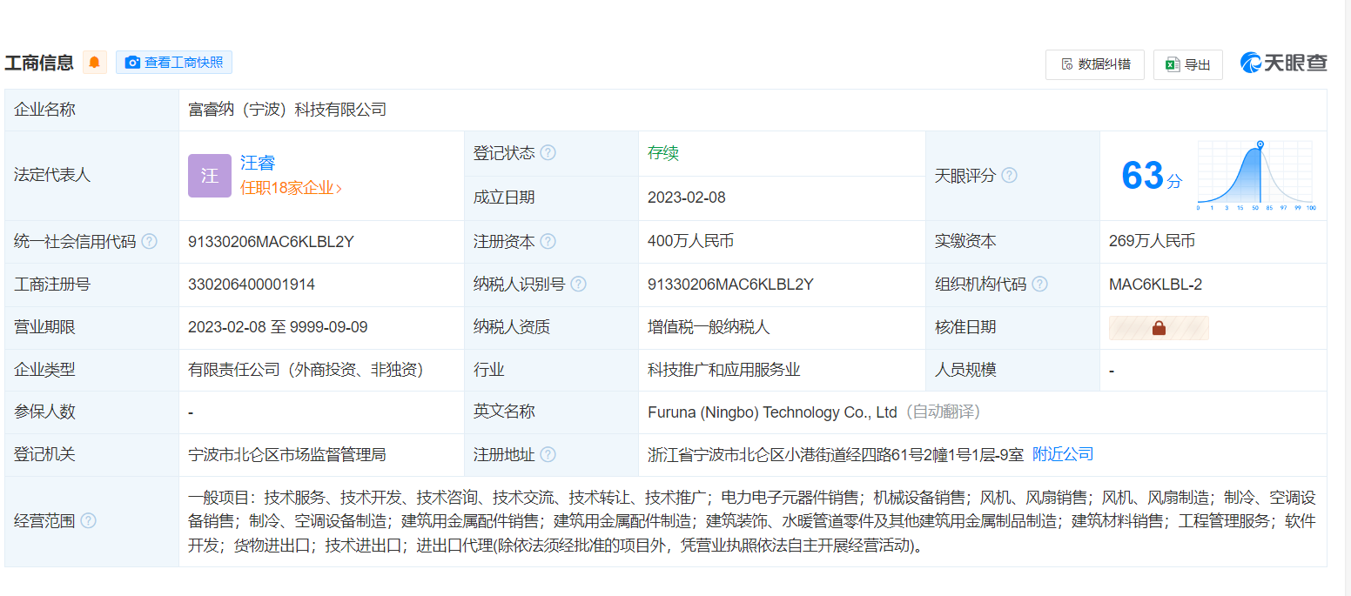Image resolution: width=1351 pixels, height=596 pixels.
Task: Click help icon beside 纳税人识别号
Action: 578,284
